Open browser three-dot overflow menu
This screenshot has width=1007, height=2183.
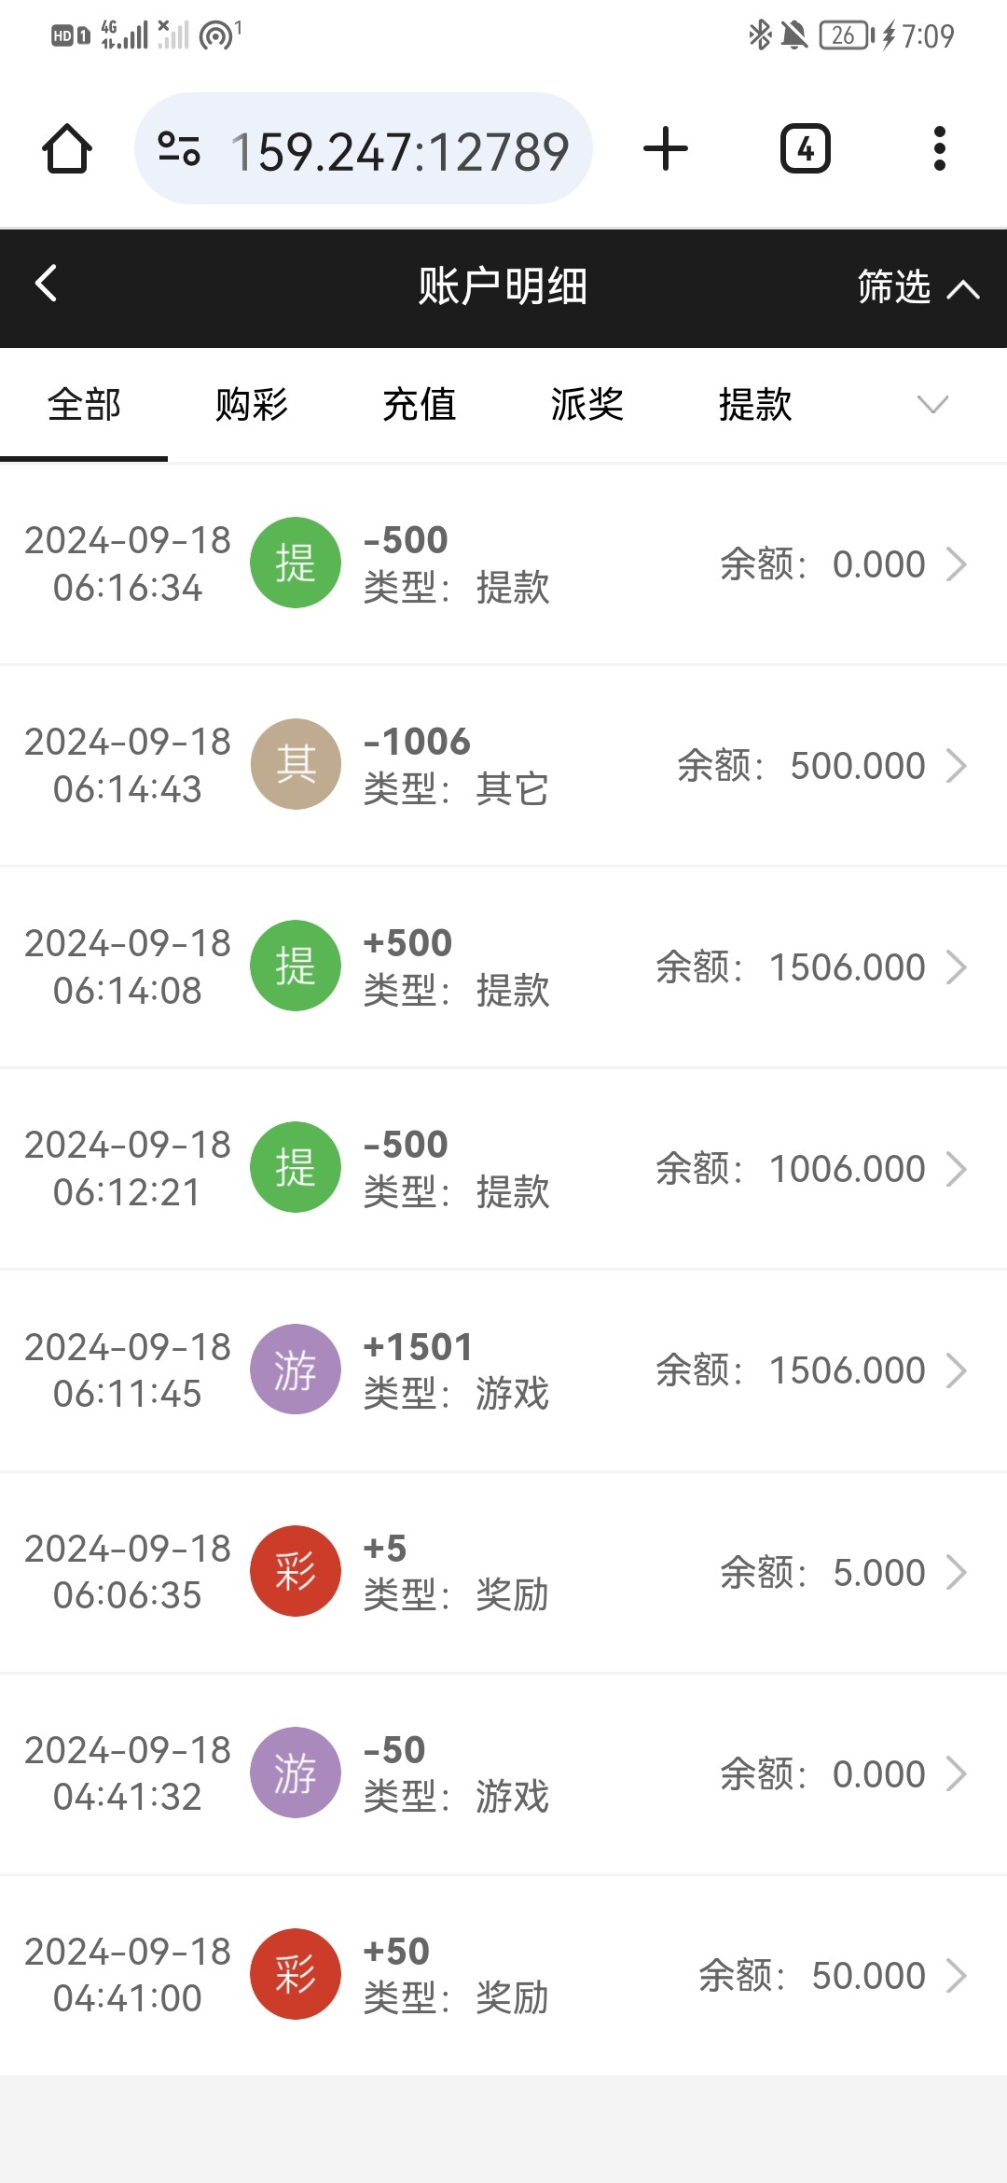(939, 149)
